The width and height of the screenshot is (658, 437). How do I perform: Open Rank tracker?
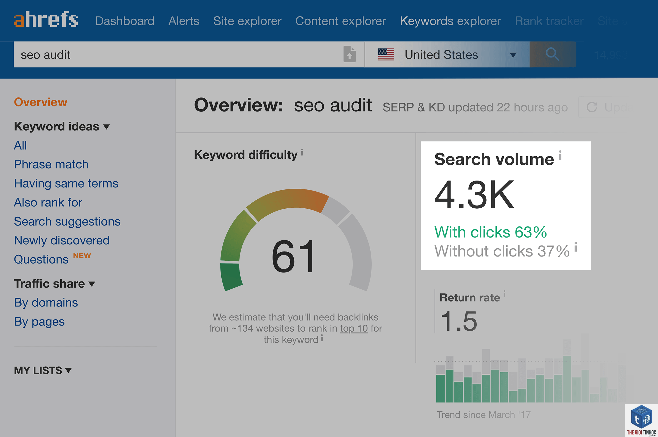click(549, 21)
